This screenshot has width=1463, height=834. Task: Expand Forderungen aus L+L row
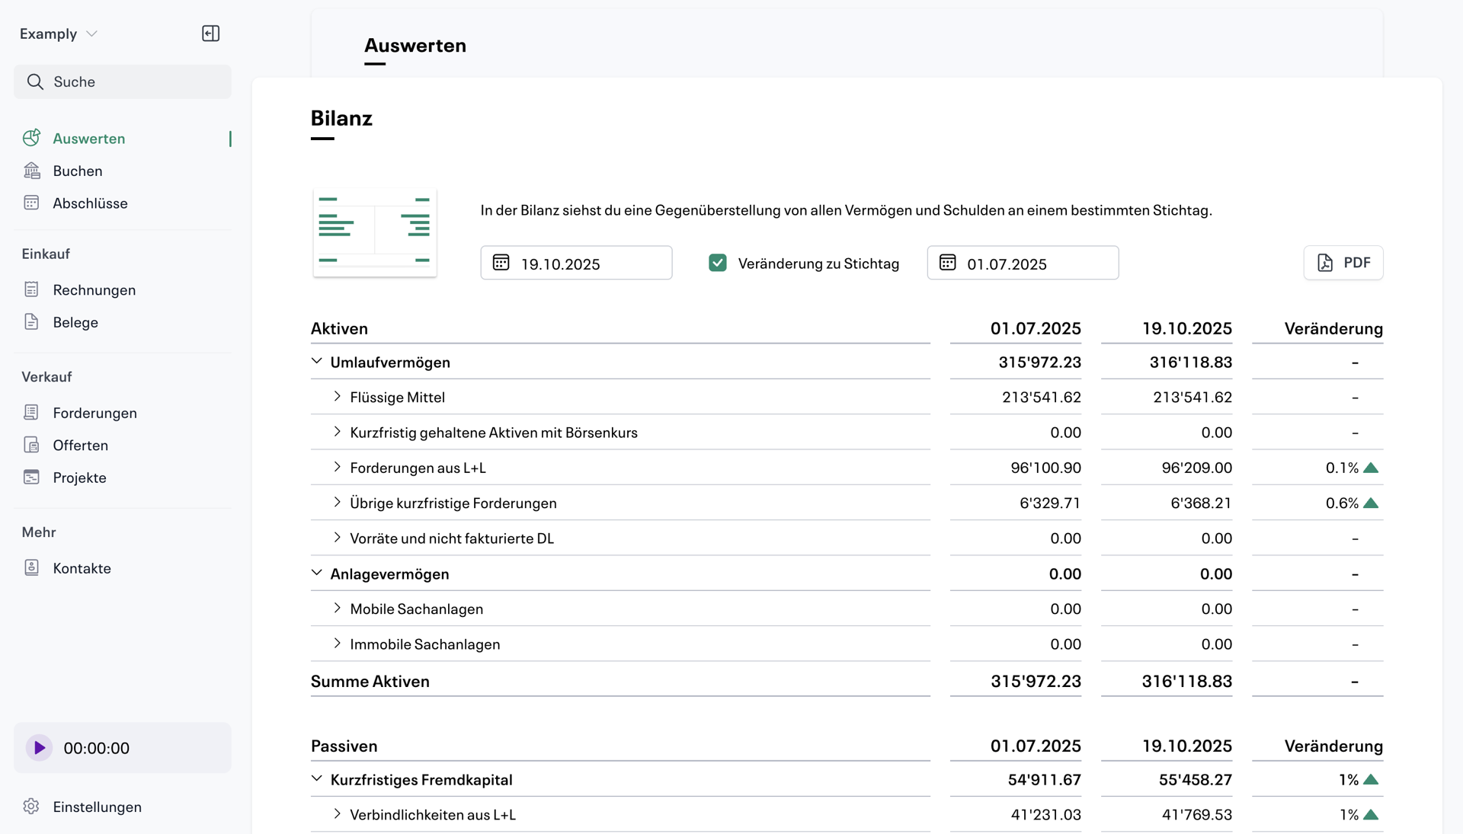(x=337, y=467)
